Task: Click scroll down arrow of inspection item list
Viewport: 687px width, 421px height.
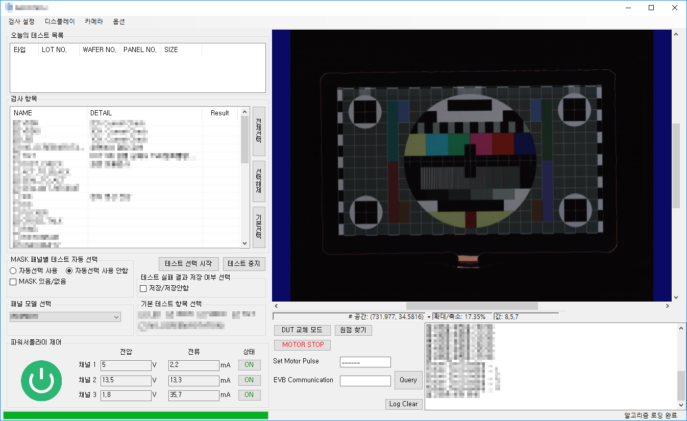Action: coord(244,244)
